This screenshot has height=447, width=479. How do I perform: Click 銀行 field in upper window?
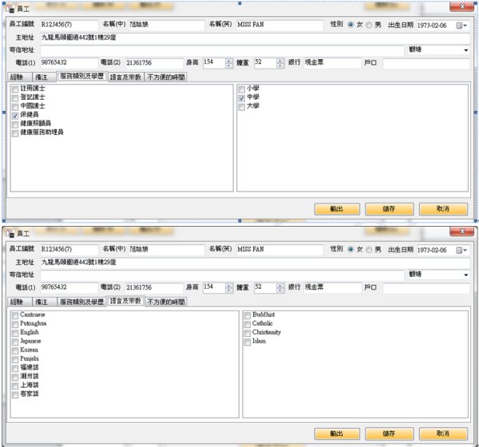click(332, 62)
